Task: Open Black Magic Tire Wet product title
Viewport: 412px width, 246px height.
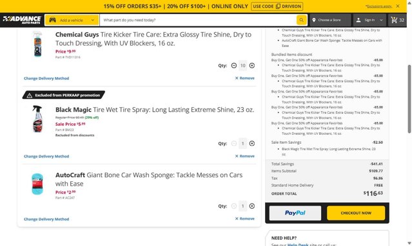Action: (x=155, y=110)
